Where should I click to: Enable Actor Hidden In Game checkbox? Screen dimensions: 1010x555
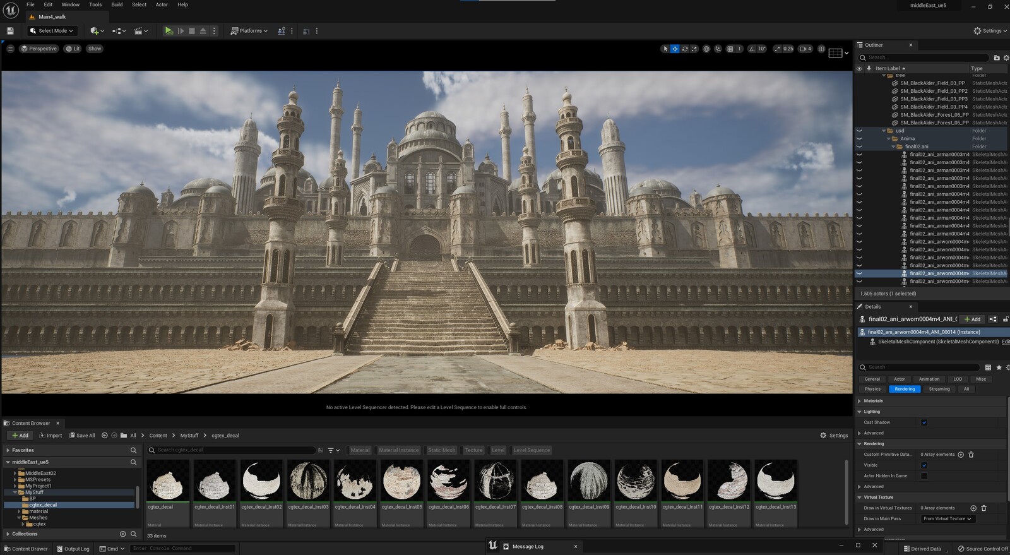pos(924,476)
